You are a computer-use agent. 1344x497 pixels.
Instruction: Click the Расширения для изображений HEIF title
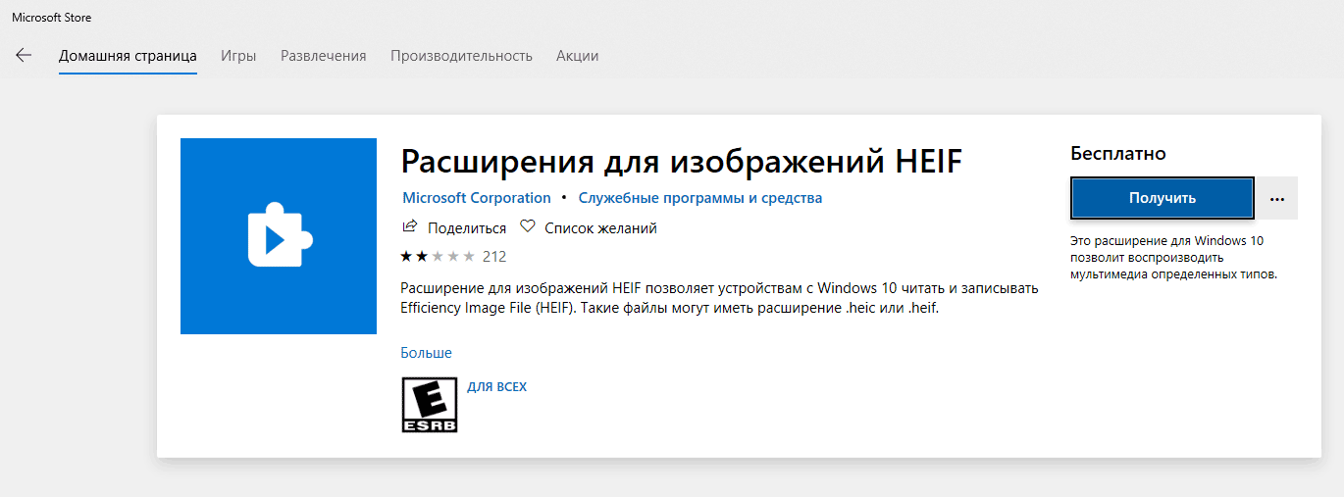683,162
